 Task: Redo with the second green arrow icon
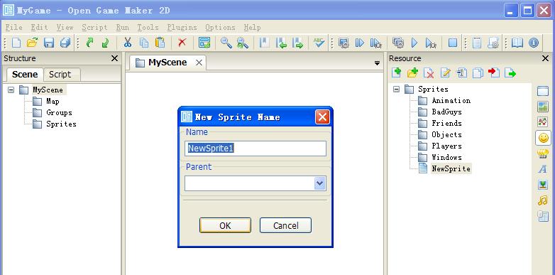pos(105,43)
